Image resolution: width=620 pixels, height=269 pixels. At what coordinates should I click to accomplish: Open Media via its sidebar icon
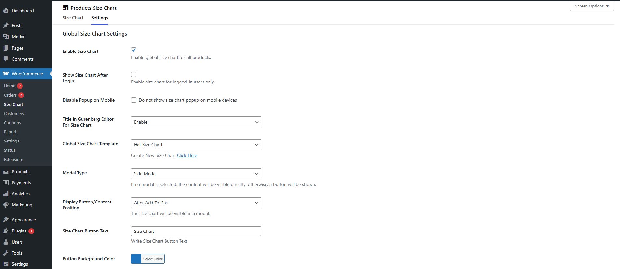coord(6,37)
